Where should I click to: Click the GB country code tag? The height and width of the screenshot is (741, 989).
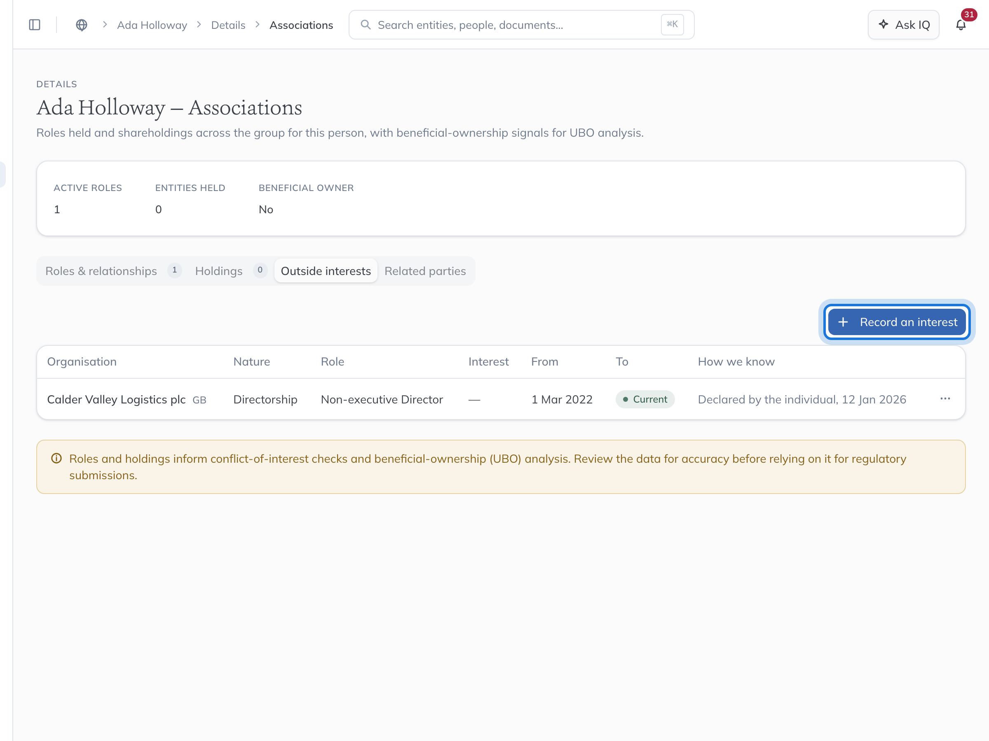click(199, 400)
